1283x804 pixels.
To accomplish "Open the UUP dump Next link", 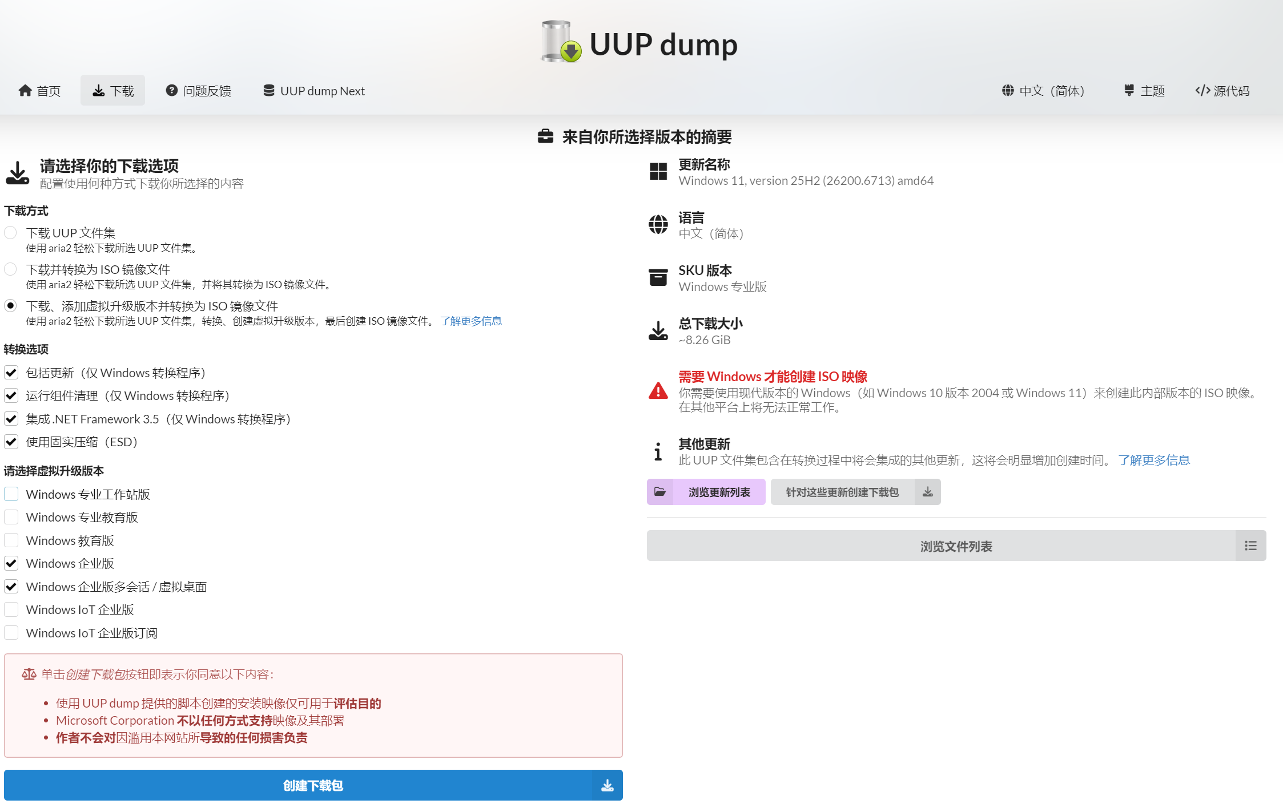I will [x=313, y=91].
